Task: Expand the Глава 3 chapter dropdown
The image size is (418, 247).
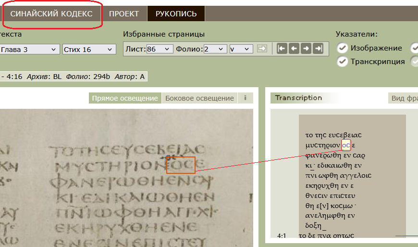Action: click(29, 50)
